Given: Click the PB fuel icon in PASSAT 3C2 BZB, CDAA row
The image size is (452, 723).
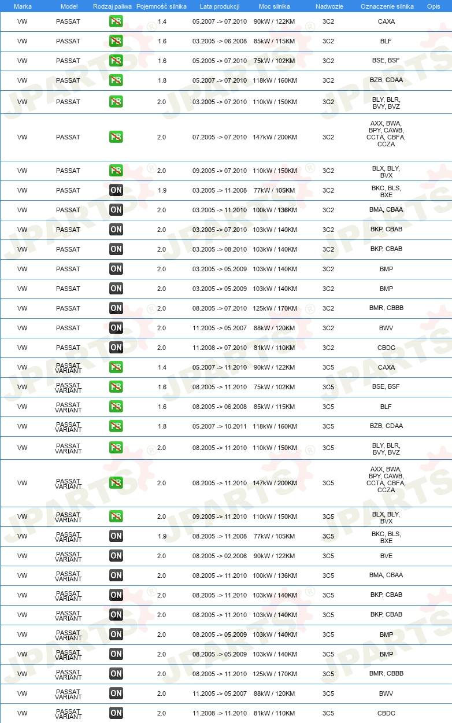Looking at the screenshot, I should [116, 80].
